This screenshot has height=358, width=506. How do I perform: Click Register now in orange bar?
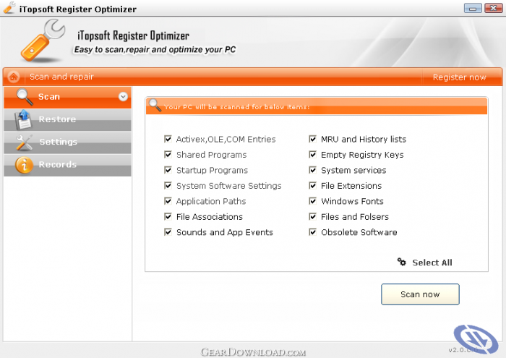tap(459, 77)
